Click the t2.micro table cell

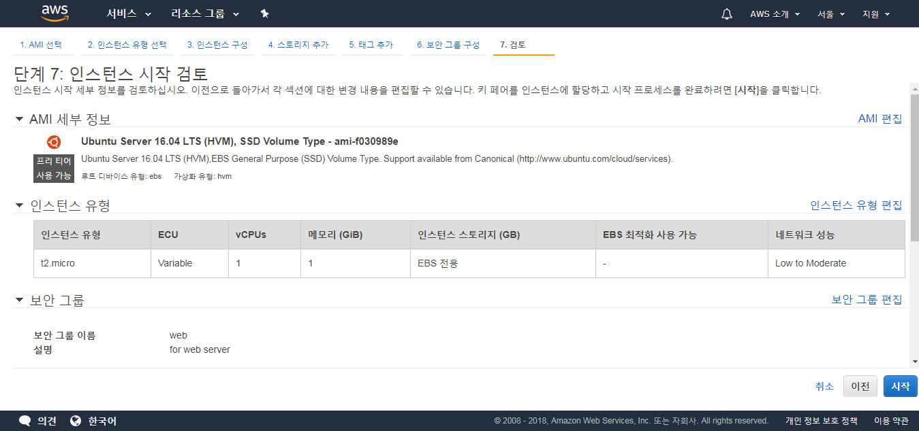point(92,263)
